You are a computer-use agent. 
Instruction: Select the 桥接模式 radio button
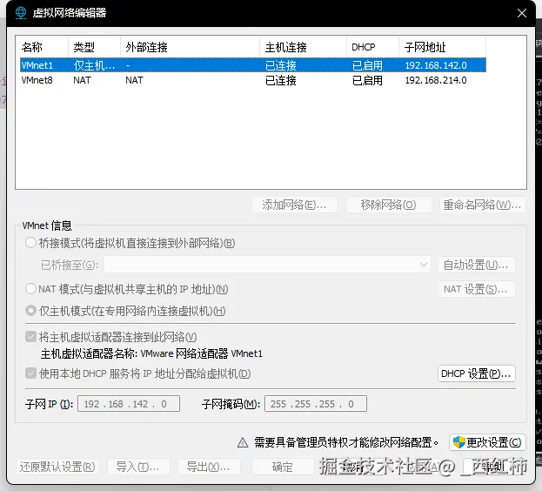tap(30, 243)
